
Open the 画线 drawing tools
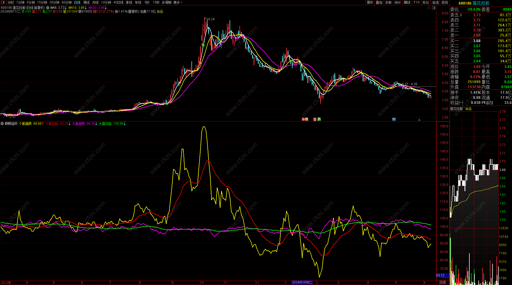[407, 2]
